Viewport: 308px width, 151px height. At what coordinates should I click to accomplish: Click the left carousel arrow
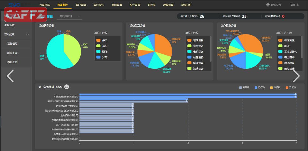tap(10, 76)
